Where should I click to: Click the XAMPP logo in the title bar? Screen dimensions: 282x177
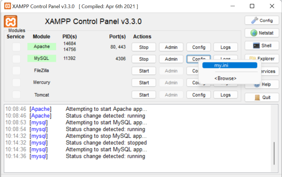click(x=7, y=6)
